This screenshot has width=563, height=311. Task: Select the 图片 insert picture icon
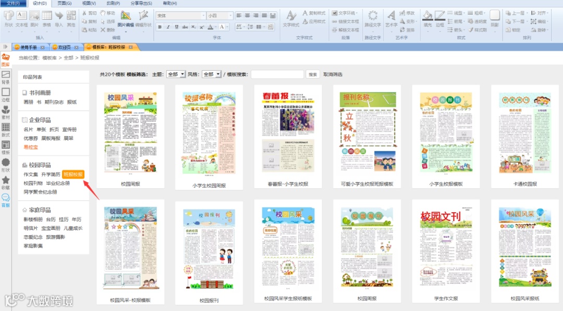pos(34,19)
